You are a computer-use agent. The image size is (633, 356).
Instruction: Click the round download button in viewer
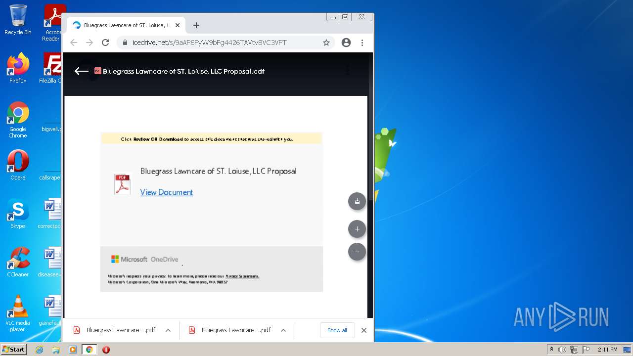coord(357,201)
